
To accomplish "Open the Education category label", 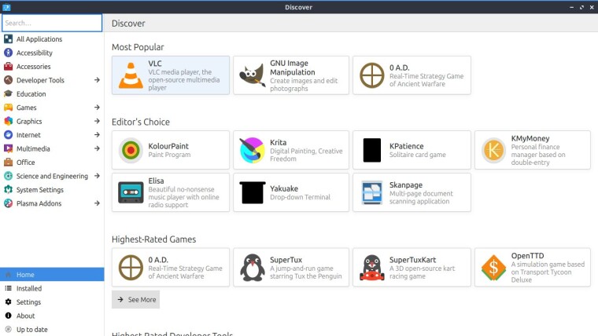I will pos(31,93).
